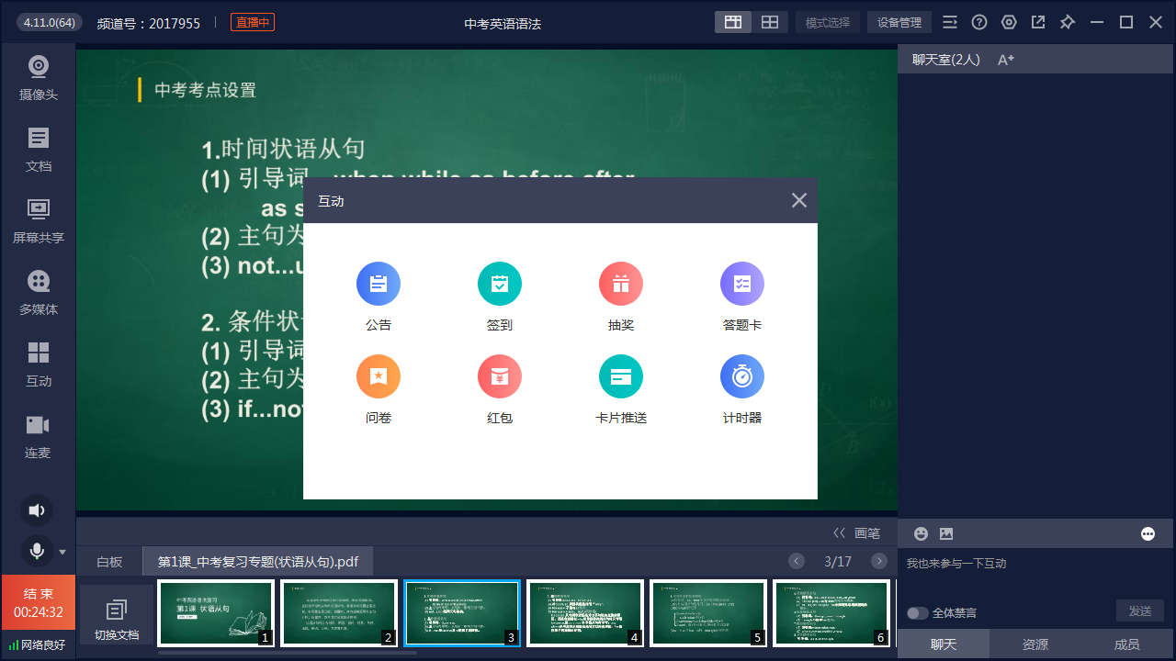
Task: Open the 公告 announcement icon
Action: tap(378, 285)
